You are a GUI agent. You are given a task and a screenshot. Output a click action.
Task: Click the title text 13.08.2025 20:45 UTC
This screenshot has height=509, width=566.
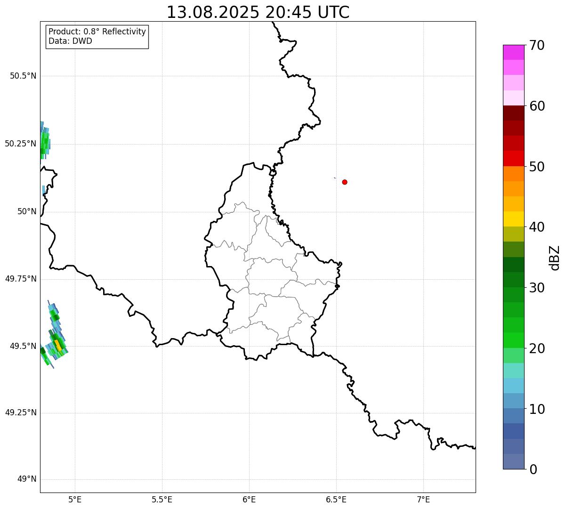click(258, 12)
